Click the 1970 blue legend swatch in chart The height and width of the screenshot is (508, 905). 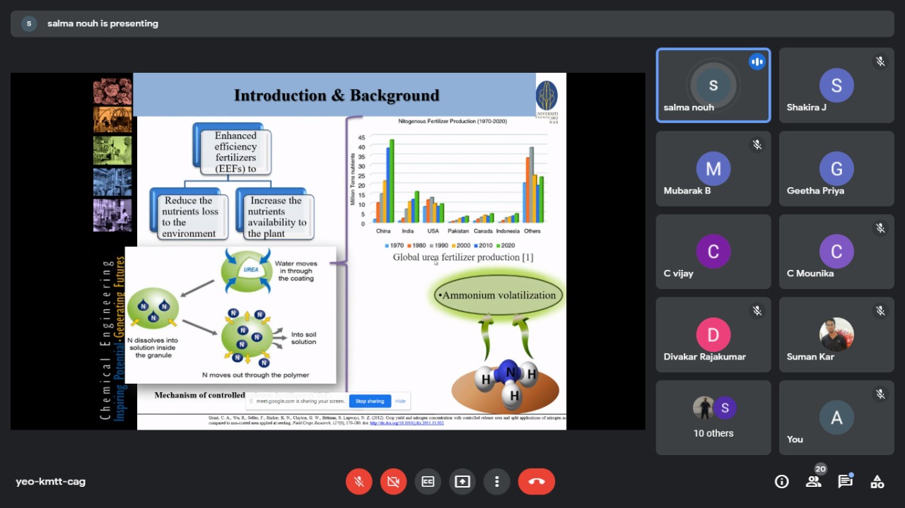click(x=387, y=246)
